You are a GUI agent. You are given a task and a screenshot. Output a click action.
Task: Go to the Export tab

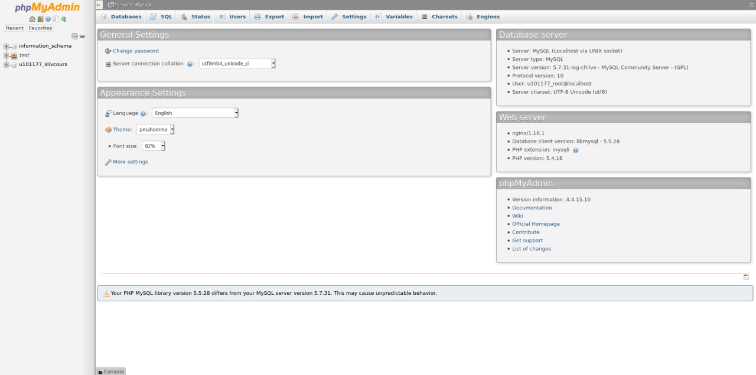point(269,17)
